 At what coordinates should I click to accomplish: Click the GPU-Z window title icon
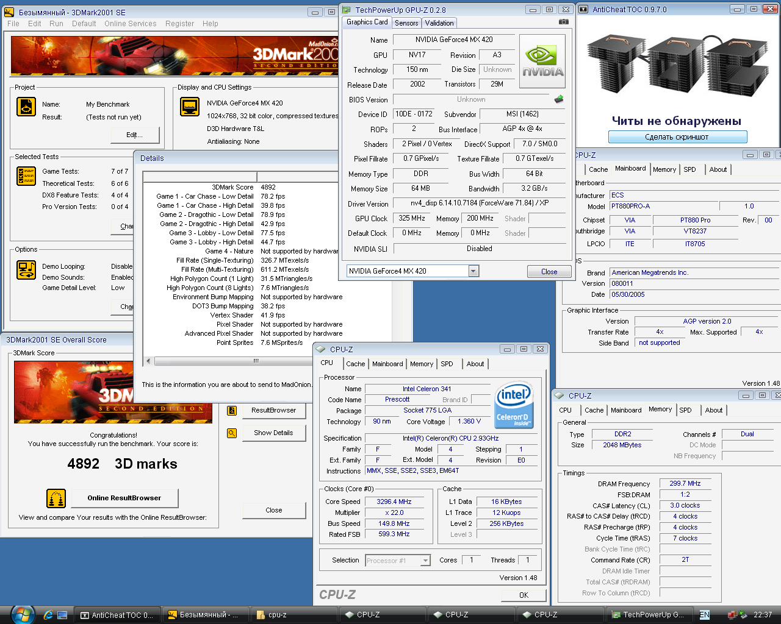click(x=347, y=10)
